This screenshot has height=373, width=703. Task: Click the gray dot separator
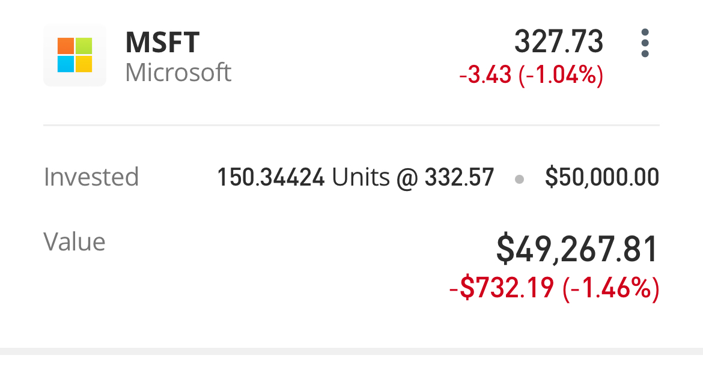[x=519, y=179]
